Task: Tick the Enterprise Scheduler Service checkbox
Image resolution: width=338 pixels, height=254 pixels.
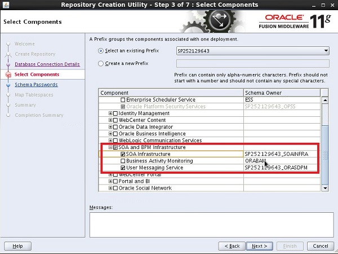Action: click(123, 100)
